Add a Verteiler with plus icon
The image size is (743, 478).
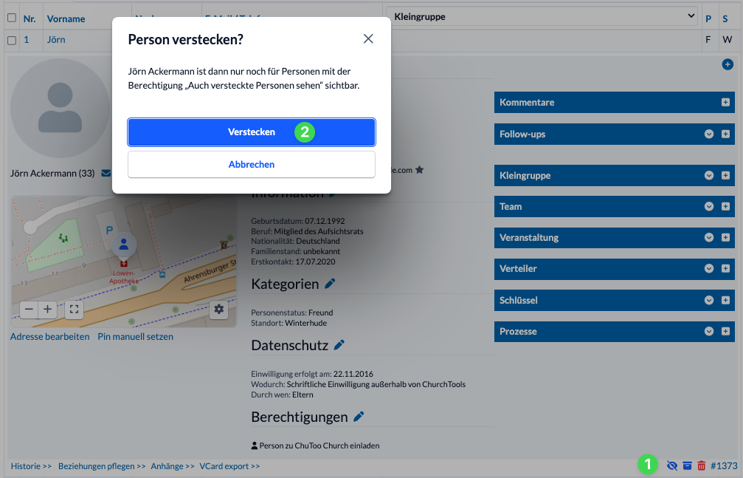725,269
